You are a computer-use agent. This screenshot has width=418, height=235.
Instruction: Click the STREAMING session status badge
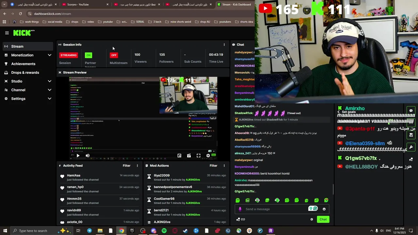point(69,55)
